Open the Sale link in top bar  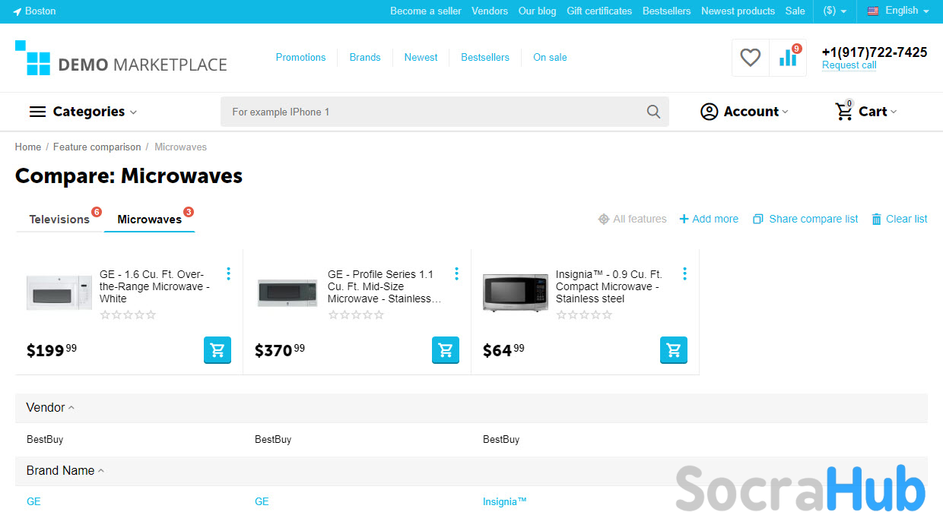[795, 11]
